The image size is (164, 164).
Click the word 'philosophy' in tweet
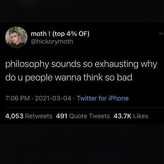click(27, 65)
